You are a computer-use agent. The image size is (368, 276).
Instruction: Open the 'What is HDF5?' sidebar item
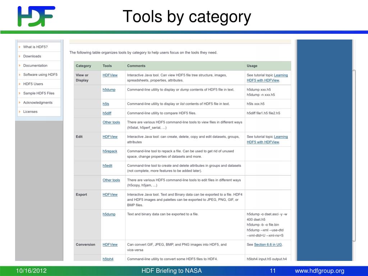pyautogui.click(x=36, y=47)
